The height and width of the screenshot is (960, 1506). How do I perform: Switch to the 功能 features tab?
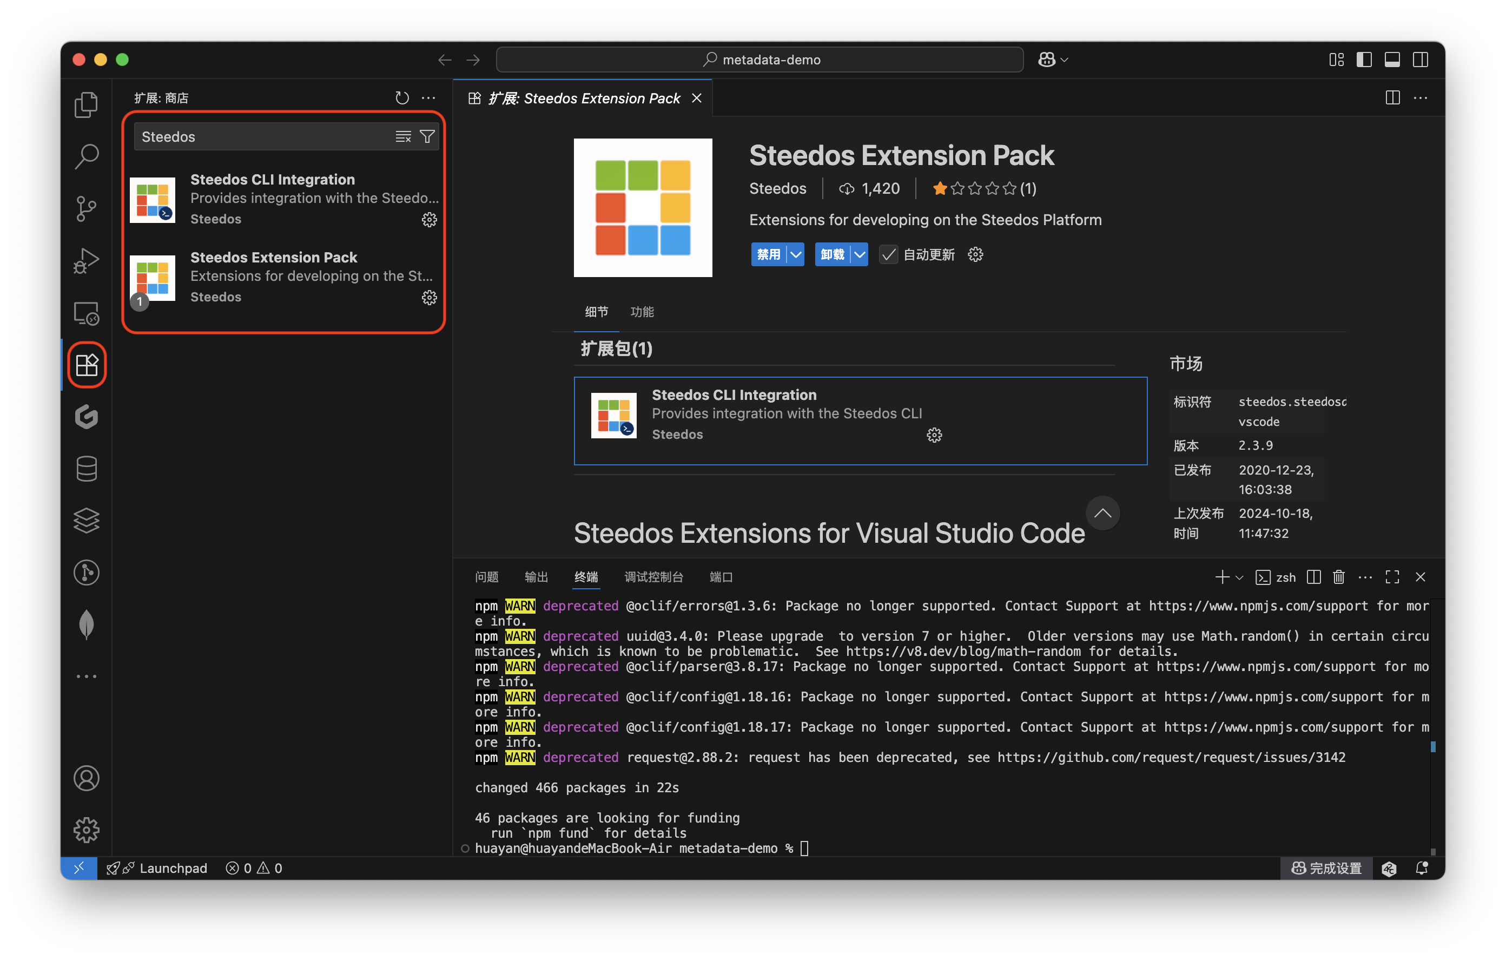[642, 312]
